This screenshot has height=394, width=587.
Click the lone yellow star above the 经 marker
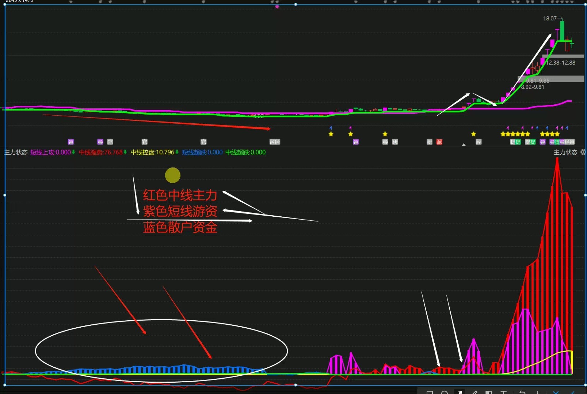(473, 134)
